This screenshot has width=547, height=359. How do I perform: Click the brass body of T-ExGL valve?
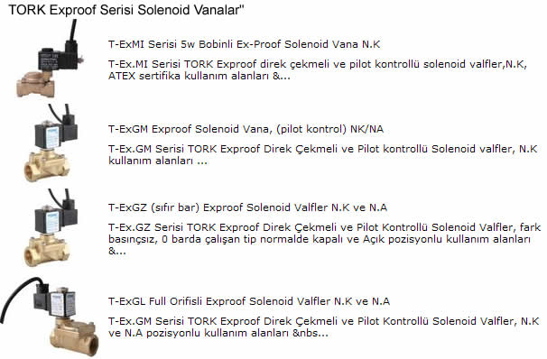(73, 336)
